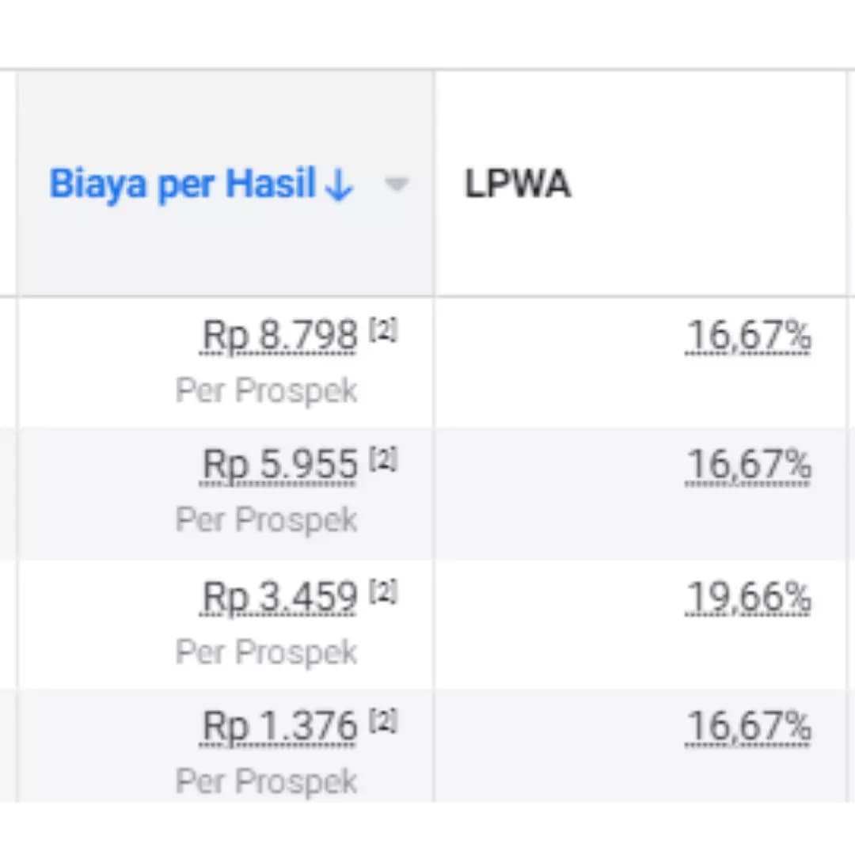Click the 19,66% LPWA value
The width and height of the screenshot is (855, 855).
point(748,598)
